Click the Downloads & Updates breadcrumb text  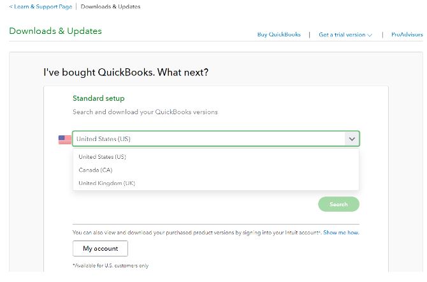[x=110, y=6]
